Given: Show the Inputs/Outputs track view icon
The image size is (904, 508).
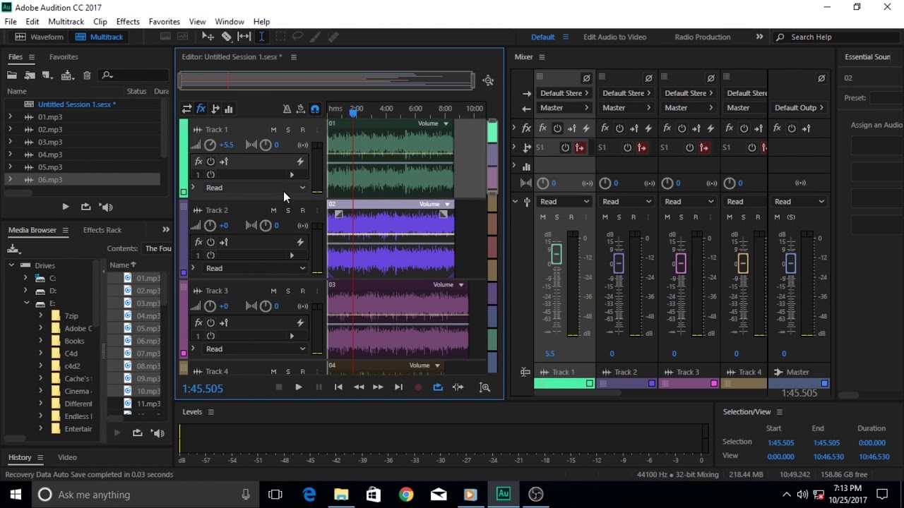Looking at the screenshot, I should (186, 109).
